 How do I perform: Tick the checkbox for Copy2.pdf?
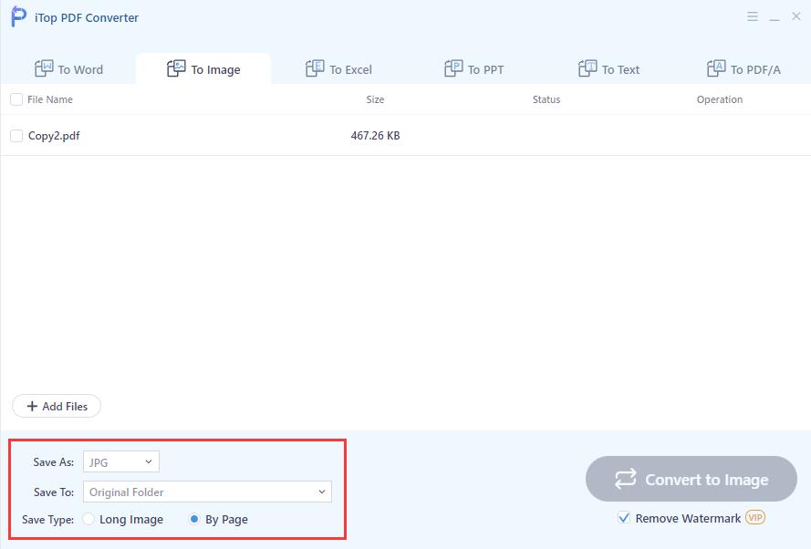[16, 136]
